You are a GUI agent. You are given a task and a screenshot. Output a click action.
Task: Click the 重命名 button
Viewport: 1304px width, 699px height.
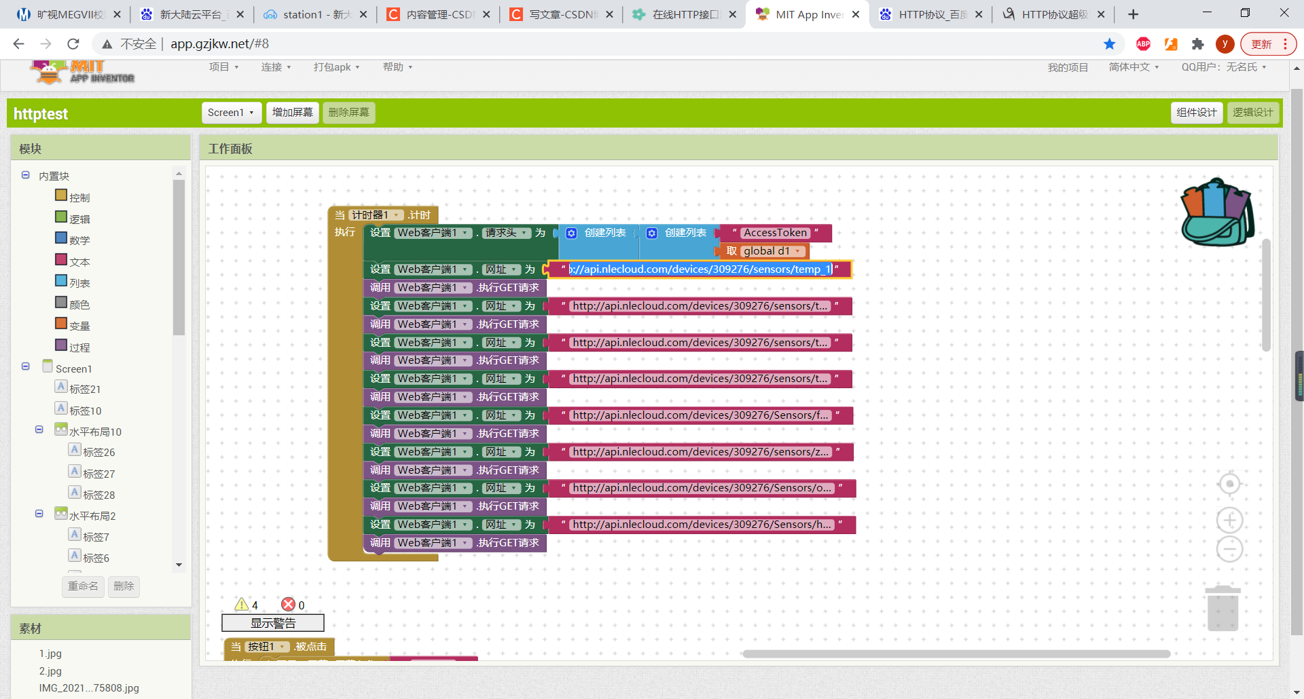[83, 586]
